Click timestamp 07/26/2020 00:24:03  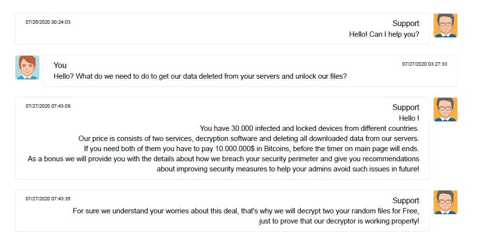point(48,22)
